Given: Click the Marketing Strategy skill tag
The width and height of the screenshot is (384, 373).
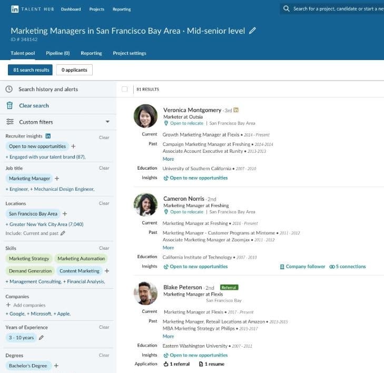Looking at the screenshot, I should click(29, 259).
